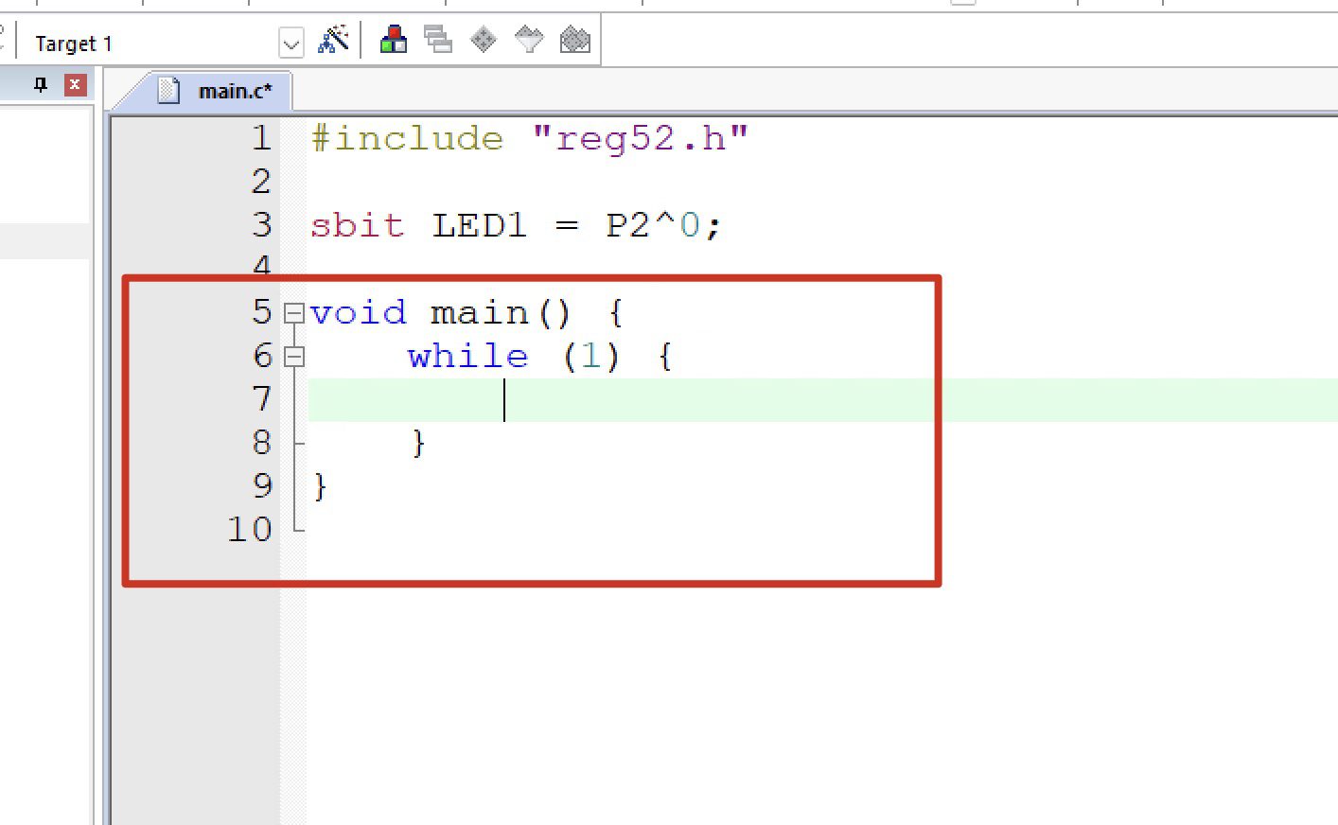Click the void main() { code text
Image resolution: width=1338 pixels, height=825 pixels.
467,312
